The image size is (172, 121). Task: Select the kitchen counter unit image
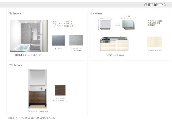(114, 43)
